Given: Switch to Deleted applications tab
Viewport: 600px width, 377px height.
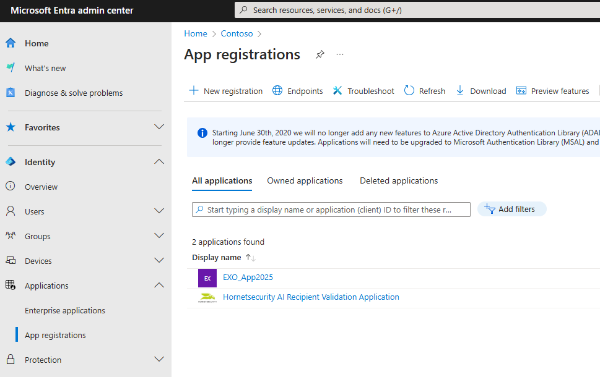Looking at the screenshot, I should coord(399,180).
